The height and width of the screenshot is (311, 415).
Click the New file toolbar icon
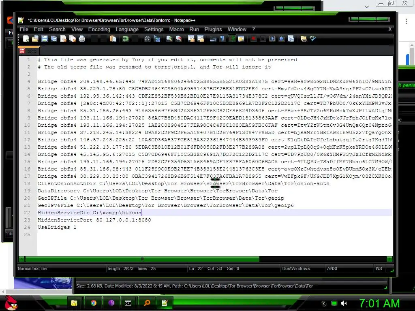pyautogui.click(x=26, y=38)
